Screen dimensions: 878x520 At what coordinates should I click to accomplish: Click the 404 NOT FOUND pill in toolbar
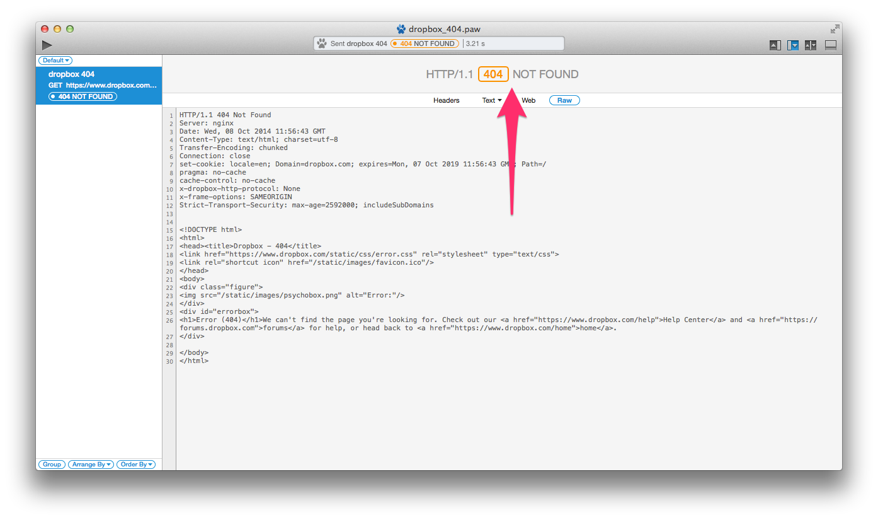(x=425, y=43)
